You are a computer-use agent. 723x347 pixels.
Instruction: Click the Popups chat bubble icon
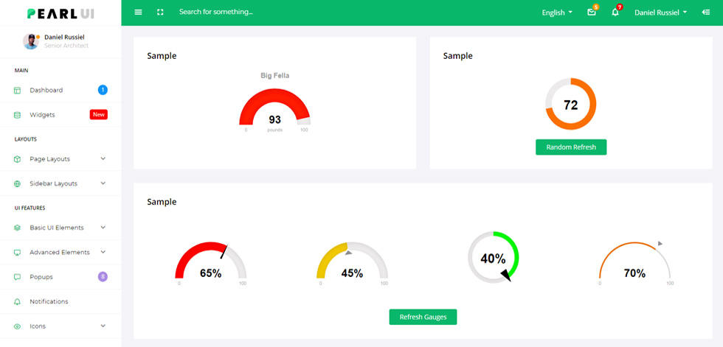[18, 277]
